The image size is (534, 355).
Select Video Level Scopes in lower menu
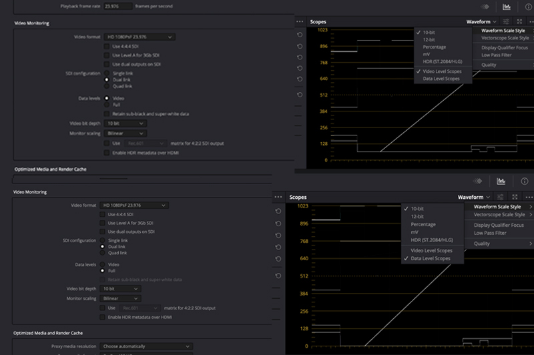(433, 250)
